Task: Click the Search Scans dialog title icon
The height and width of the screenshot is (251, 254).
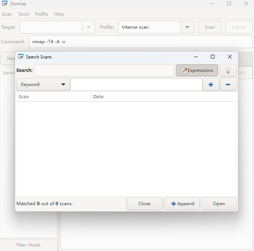Action: click(x=21, y=57)
